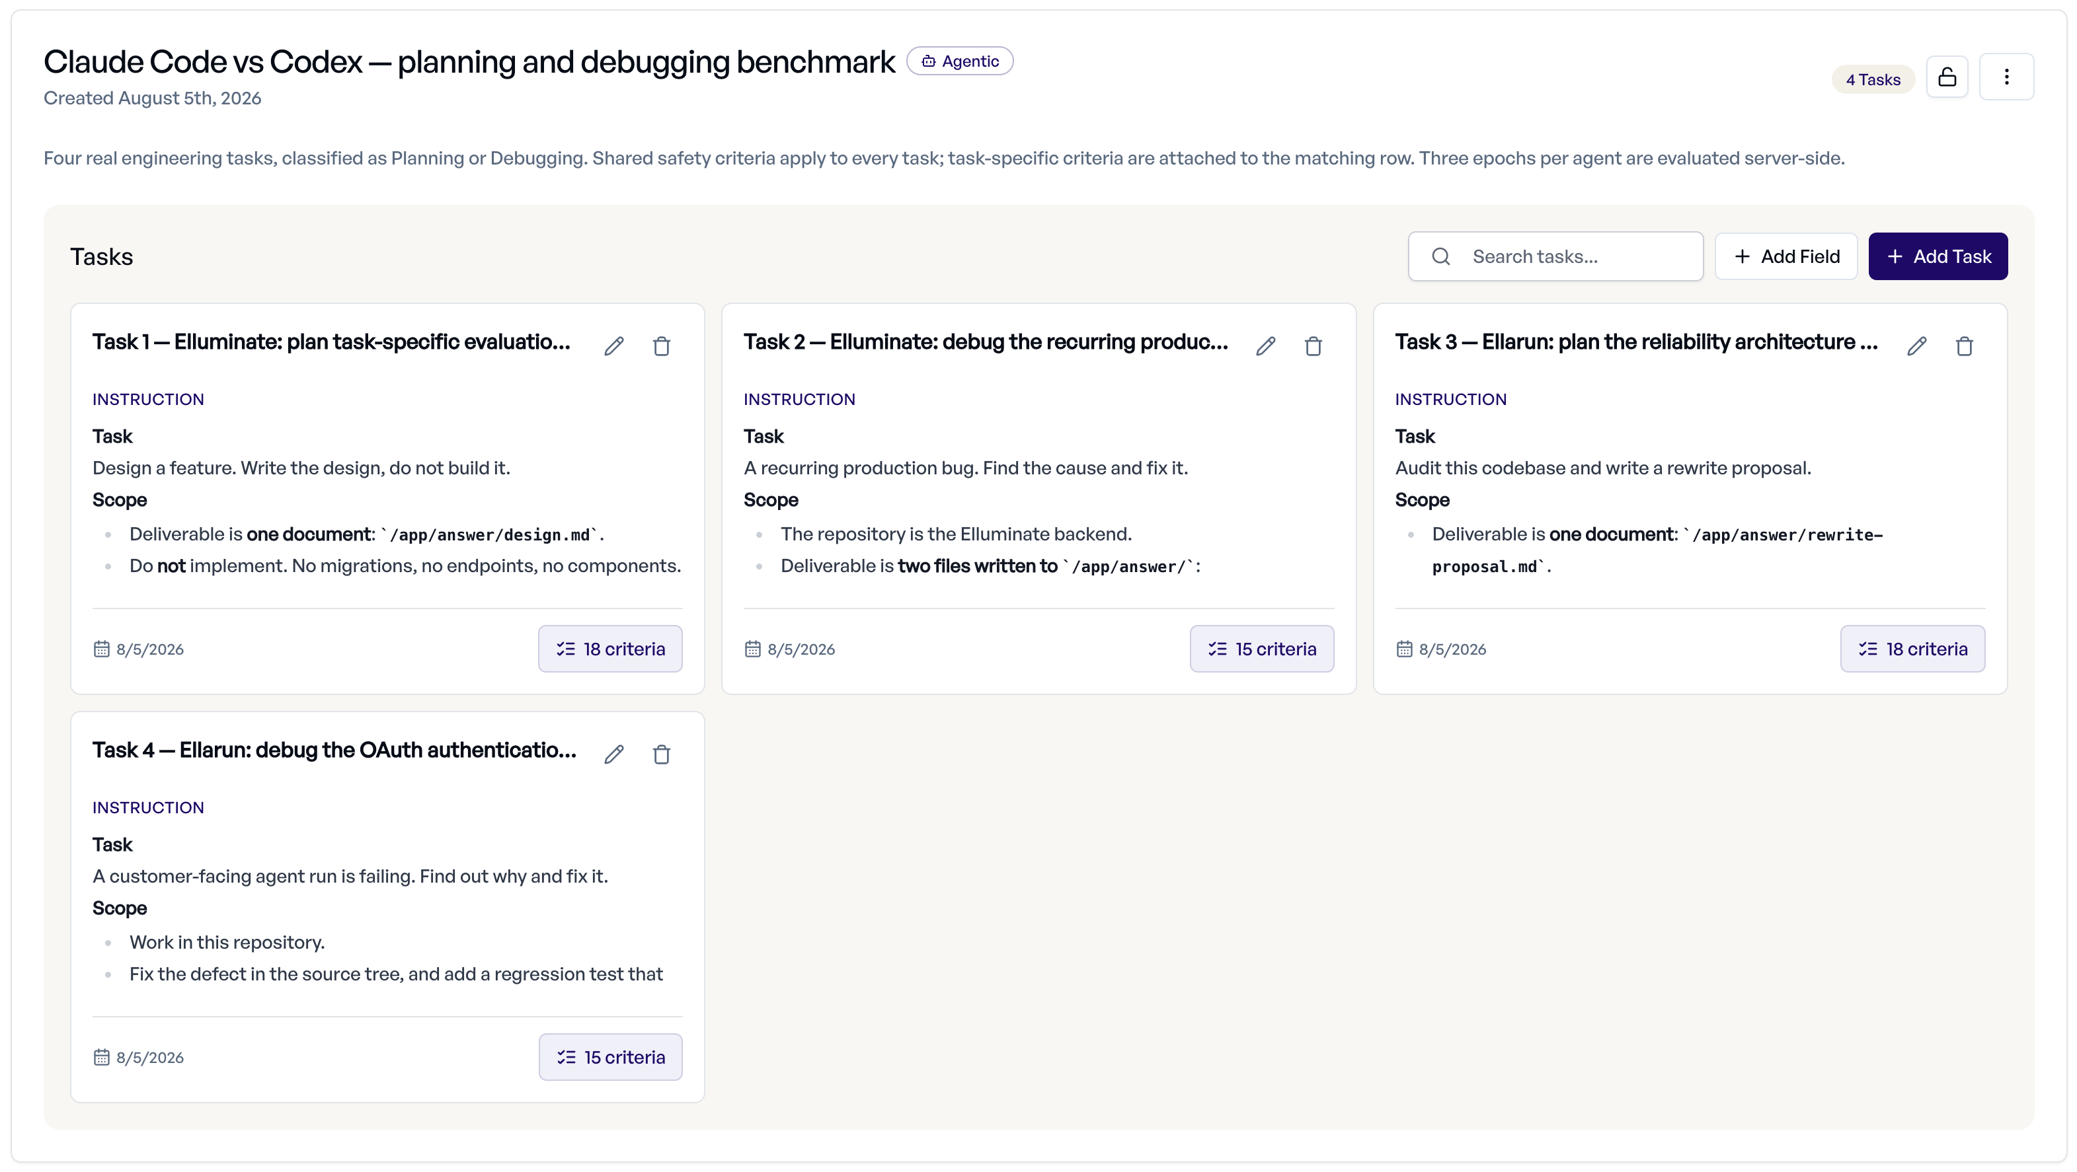The image size is (2077, 1172).
Task: Click 'Design a feature. Write the design' text
Action: [x=301, y=468]
